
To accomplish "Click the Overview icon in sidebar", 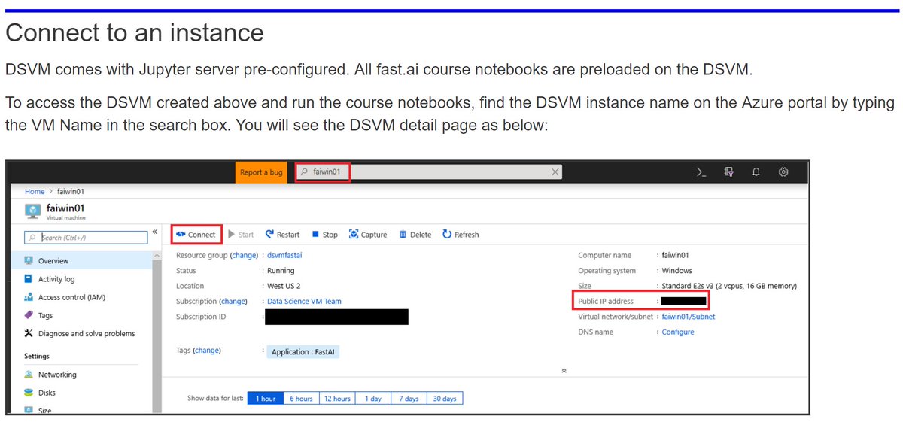I will [x=29, y=261].
